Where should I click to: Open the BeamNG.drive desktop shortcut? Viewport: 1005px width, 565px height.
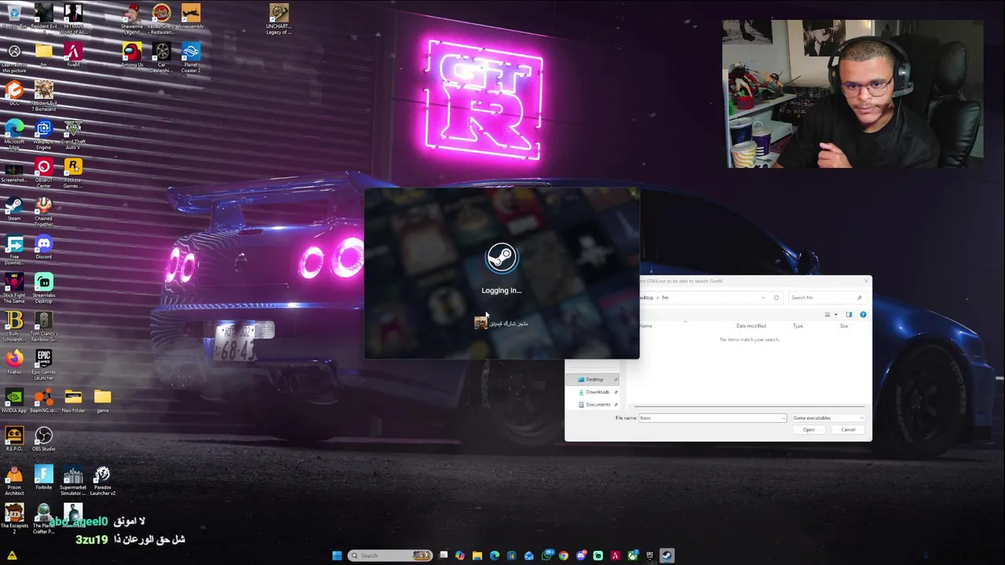tap(43, 400)
